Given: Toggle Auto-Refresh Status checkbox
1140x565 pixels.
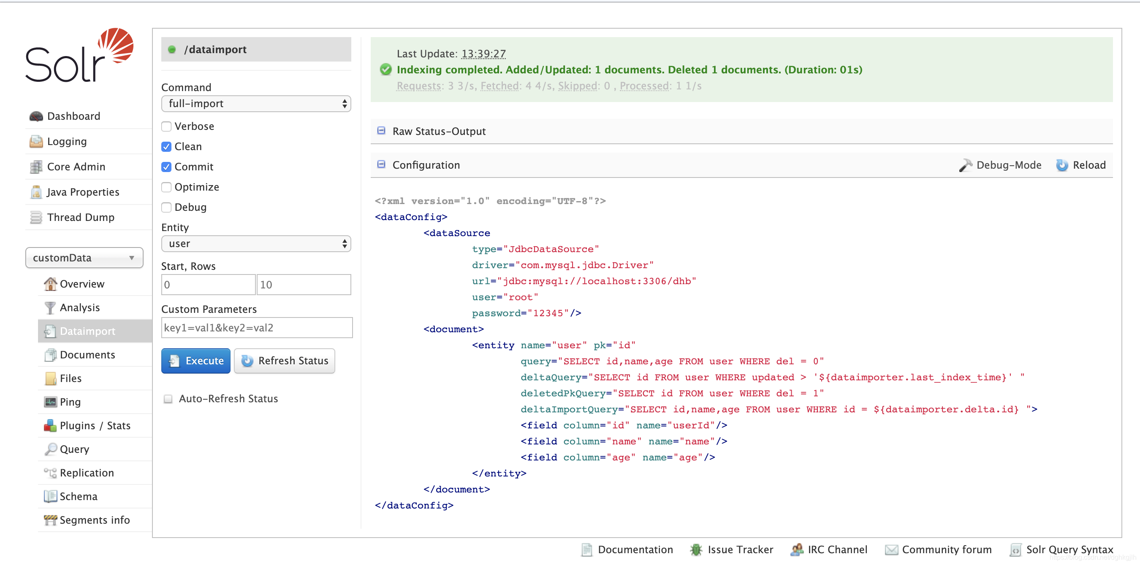Looking at the screenshot, I should coord(168,399).
